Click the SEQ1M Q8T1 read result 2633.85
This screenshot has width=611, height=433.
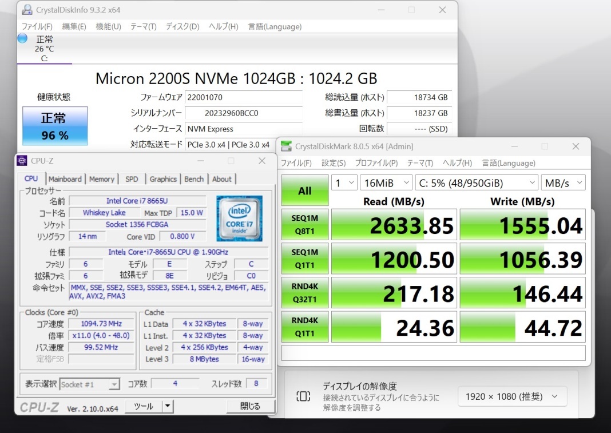point(394,224)
